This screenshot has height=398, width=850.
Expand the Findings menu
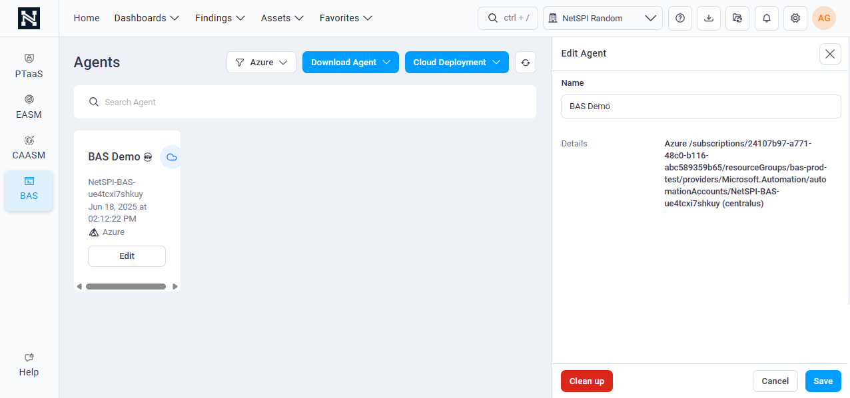click(220, 18)
